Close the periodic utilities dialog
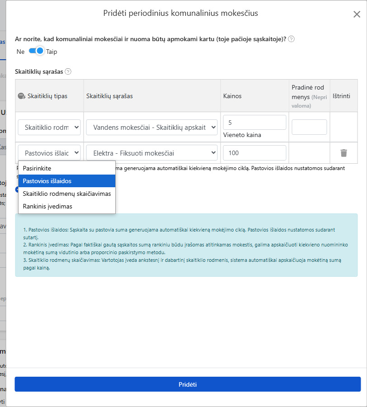367x407 pixels. click(x=357, y=14)
